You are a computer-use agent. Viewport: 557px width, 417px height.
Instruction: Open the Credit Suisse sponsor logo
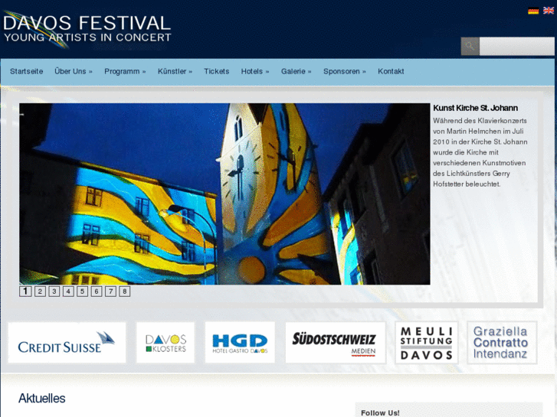(x=67, y=343)
